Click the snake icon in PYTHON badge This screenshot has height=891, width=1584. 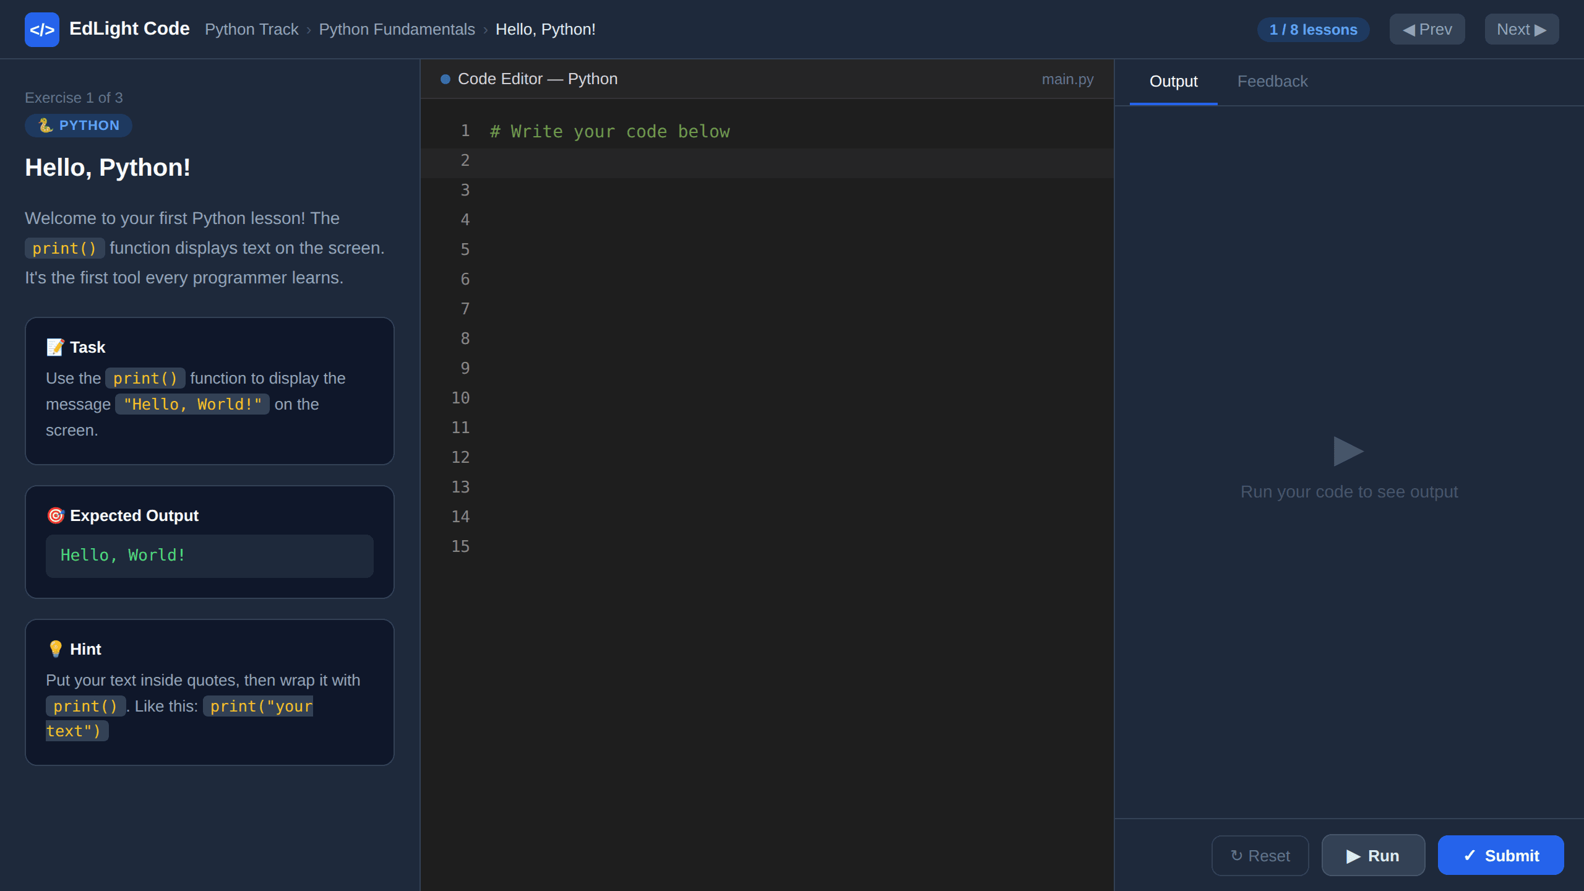click(45, 126)
